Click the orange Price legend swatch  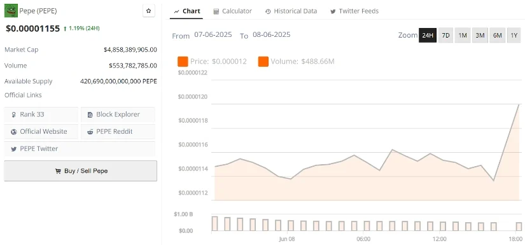pos(183,62)
